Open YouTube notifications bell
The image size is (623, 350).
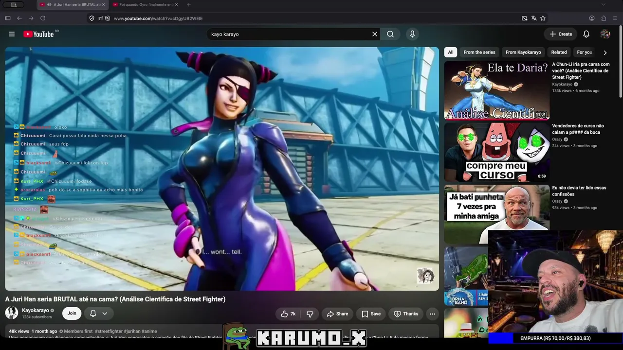[586, 34]
